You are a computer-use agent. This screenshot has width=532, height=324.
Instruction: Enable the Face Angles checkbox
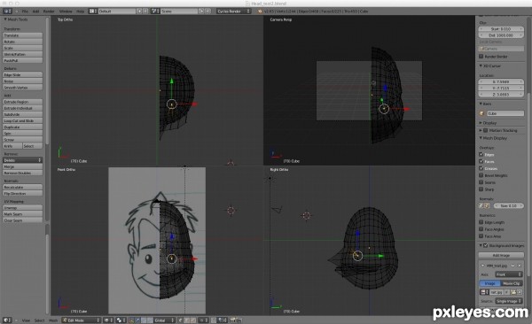[481, 229]
